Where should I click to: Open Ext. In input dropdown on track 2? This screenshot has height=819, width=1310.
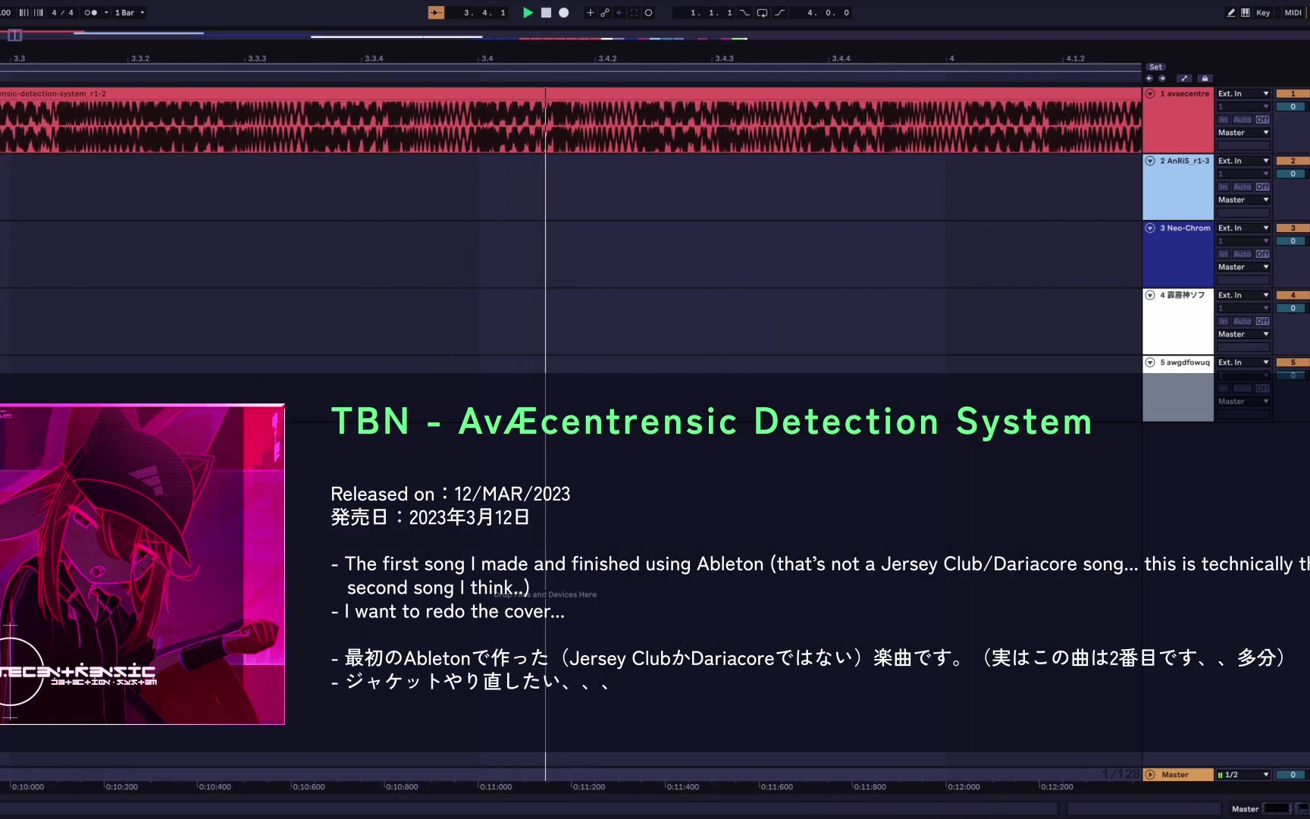[x=1243, y=161]
